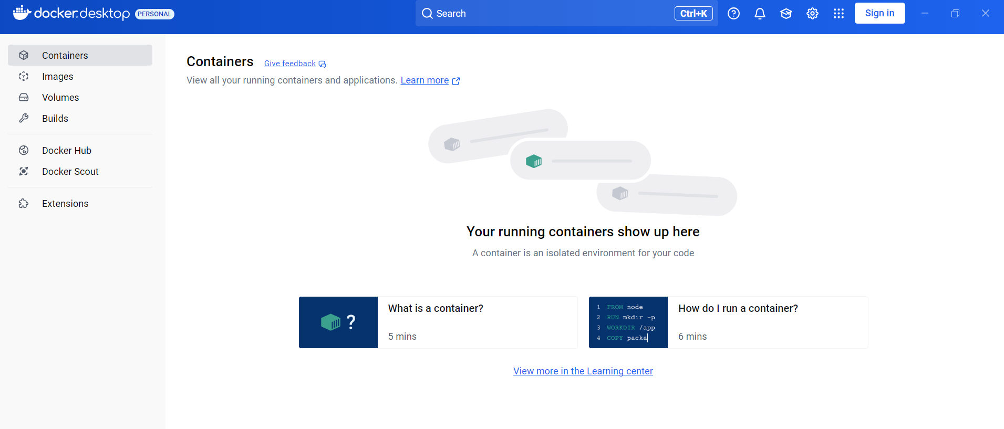The image size is (1004, 429).
Task: Click the Ctrl+K shortcut badge
Action: (x=694, y=14)
